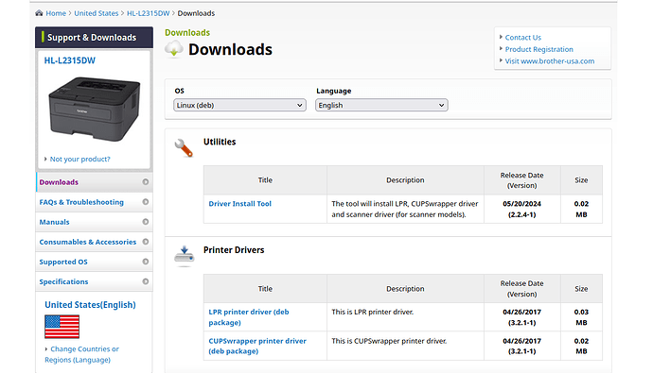
Task: Open CUPSwrapper printer driver deb package link
Action: click(x=257, y=346)
